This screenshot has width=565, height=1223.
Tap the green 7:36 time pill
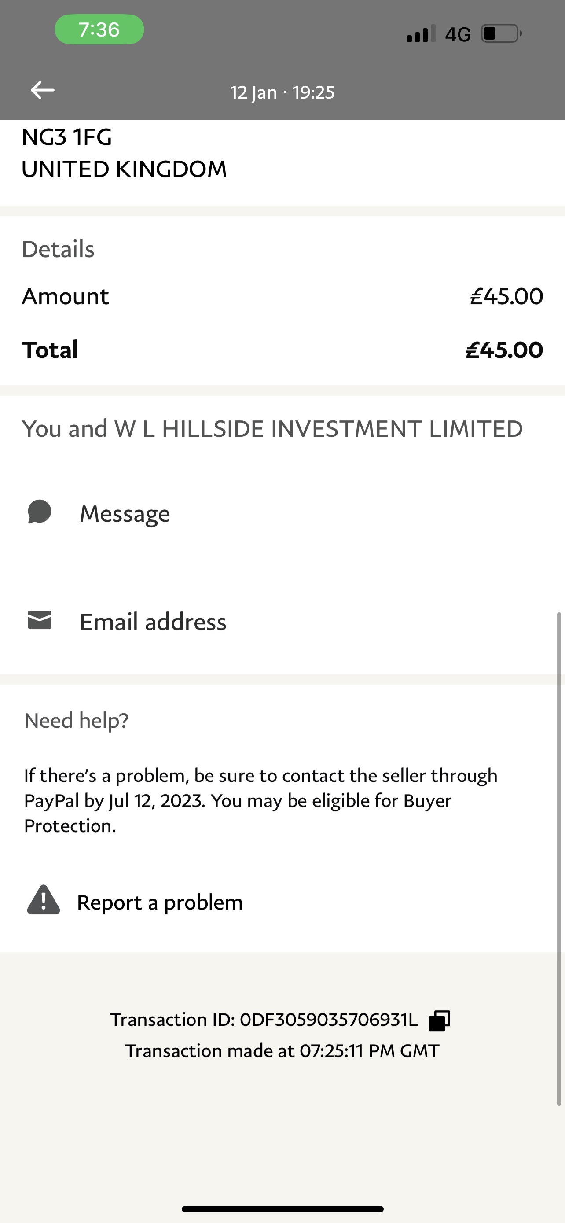point(99,29)
